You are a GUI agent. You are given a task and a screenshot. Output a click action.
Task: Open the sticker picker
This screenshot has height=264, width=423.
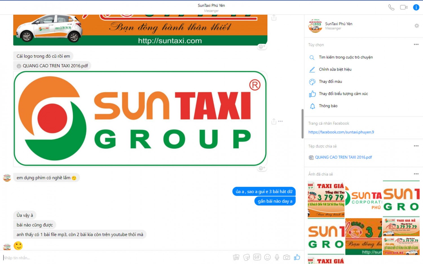click(x=246, y=257)
